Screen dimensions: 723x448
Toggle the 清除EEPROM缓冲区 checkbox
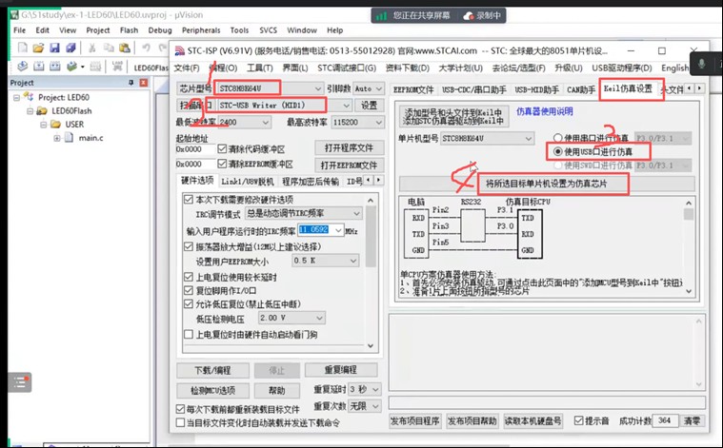222,164
